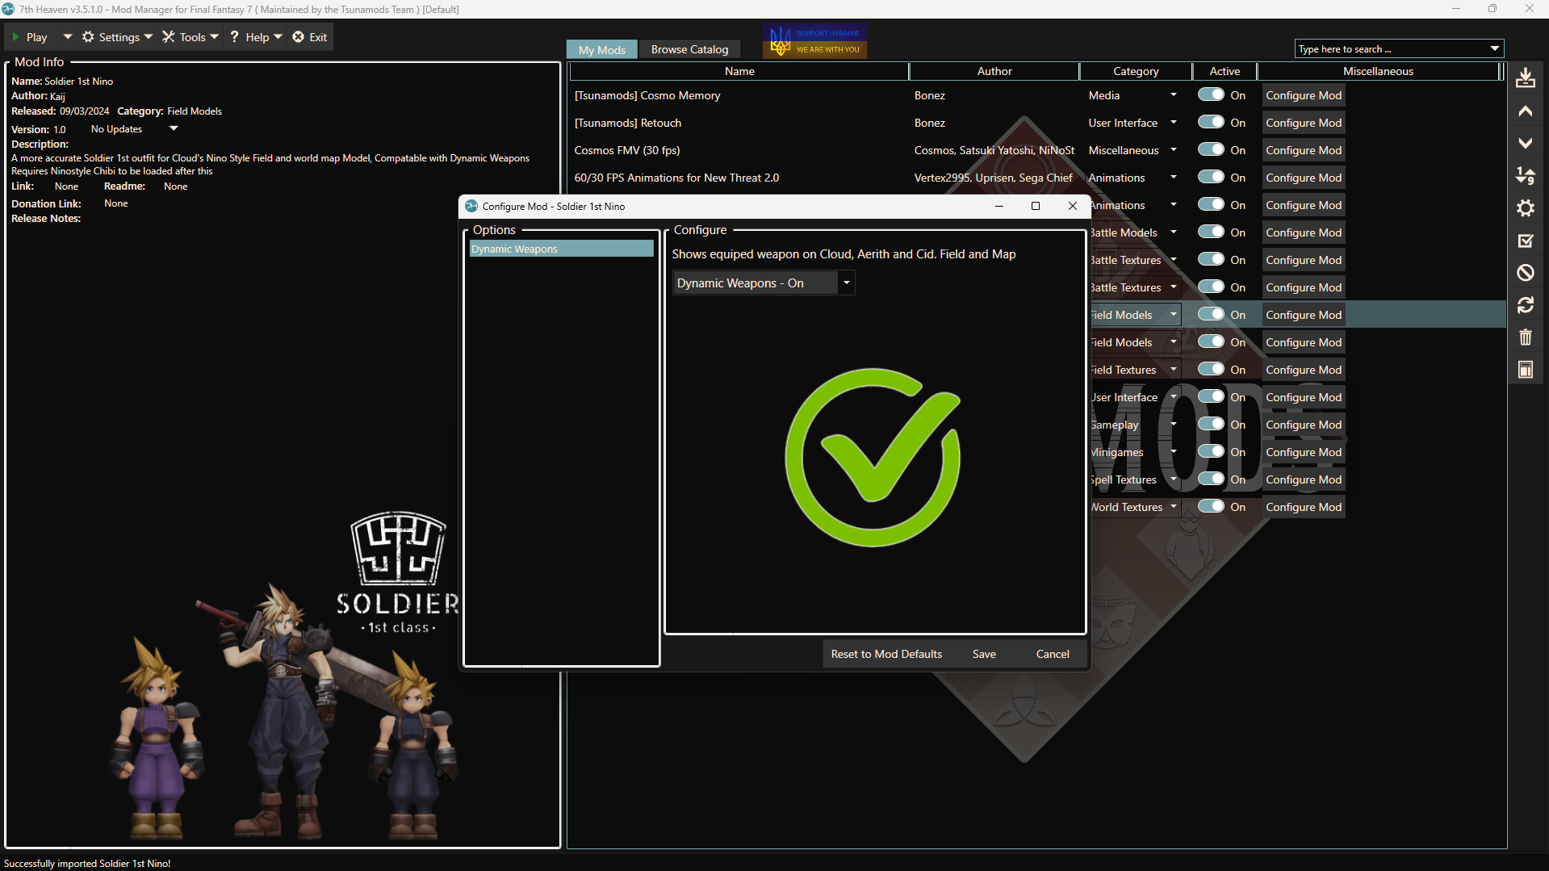Screen dimensions: 1549x871
Task: Click Configure Mod for Retouch
Action: [x=1304, y=123]
